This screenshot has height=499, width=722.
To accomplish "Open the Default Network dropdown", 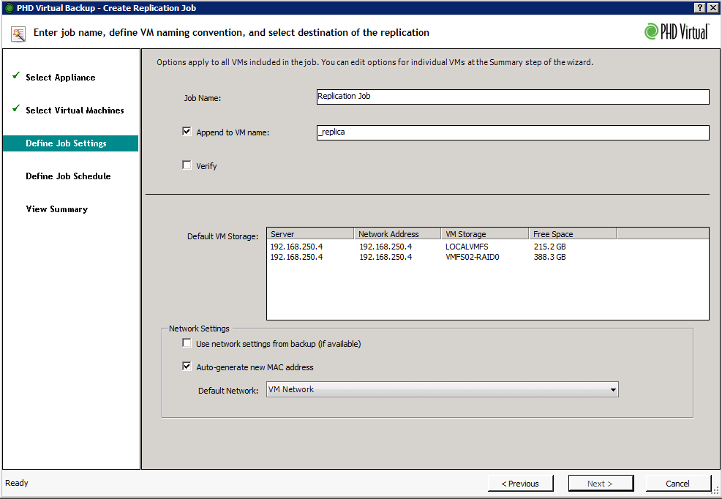I will click(x=442, y=389).
